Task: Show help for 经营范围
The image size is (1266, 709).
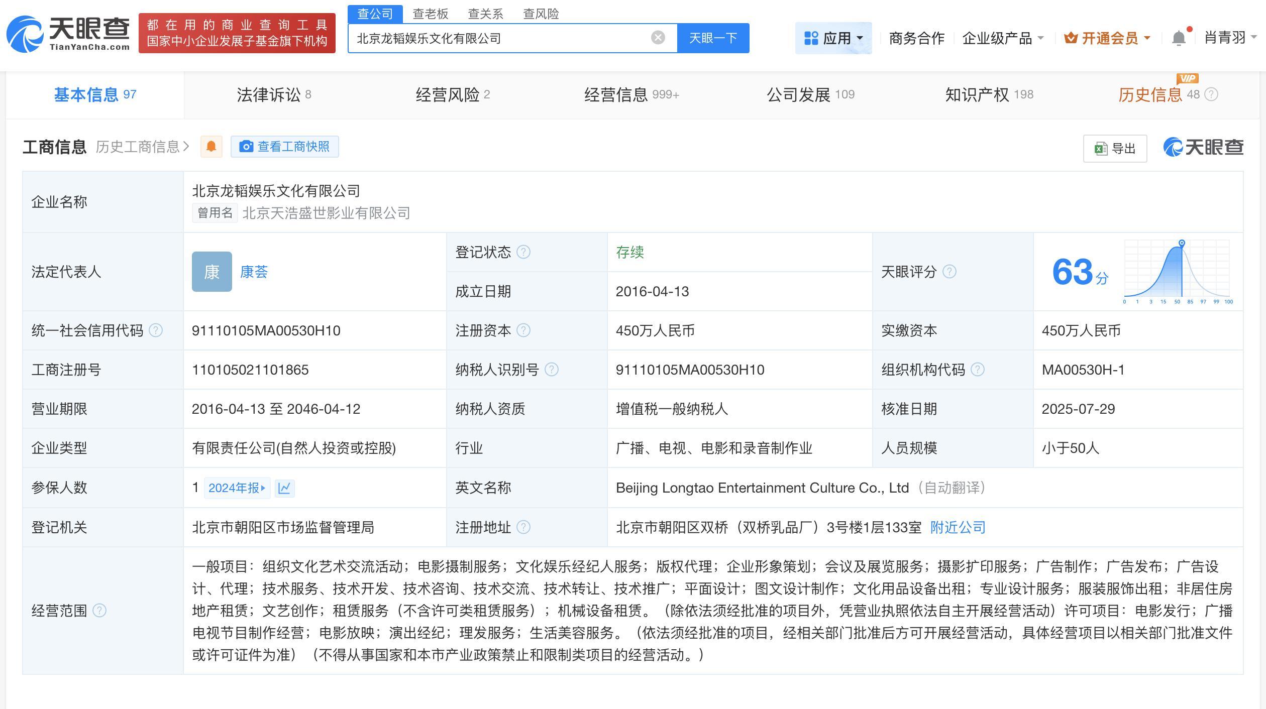Action: coord(99,611)
